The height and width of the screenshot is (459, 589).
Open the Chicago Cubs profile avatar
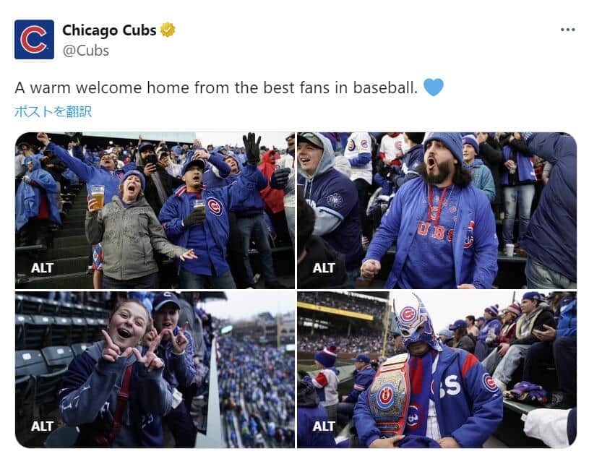coord(34,40)
